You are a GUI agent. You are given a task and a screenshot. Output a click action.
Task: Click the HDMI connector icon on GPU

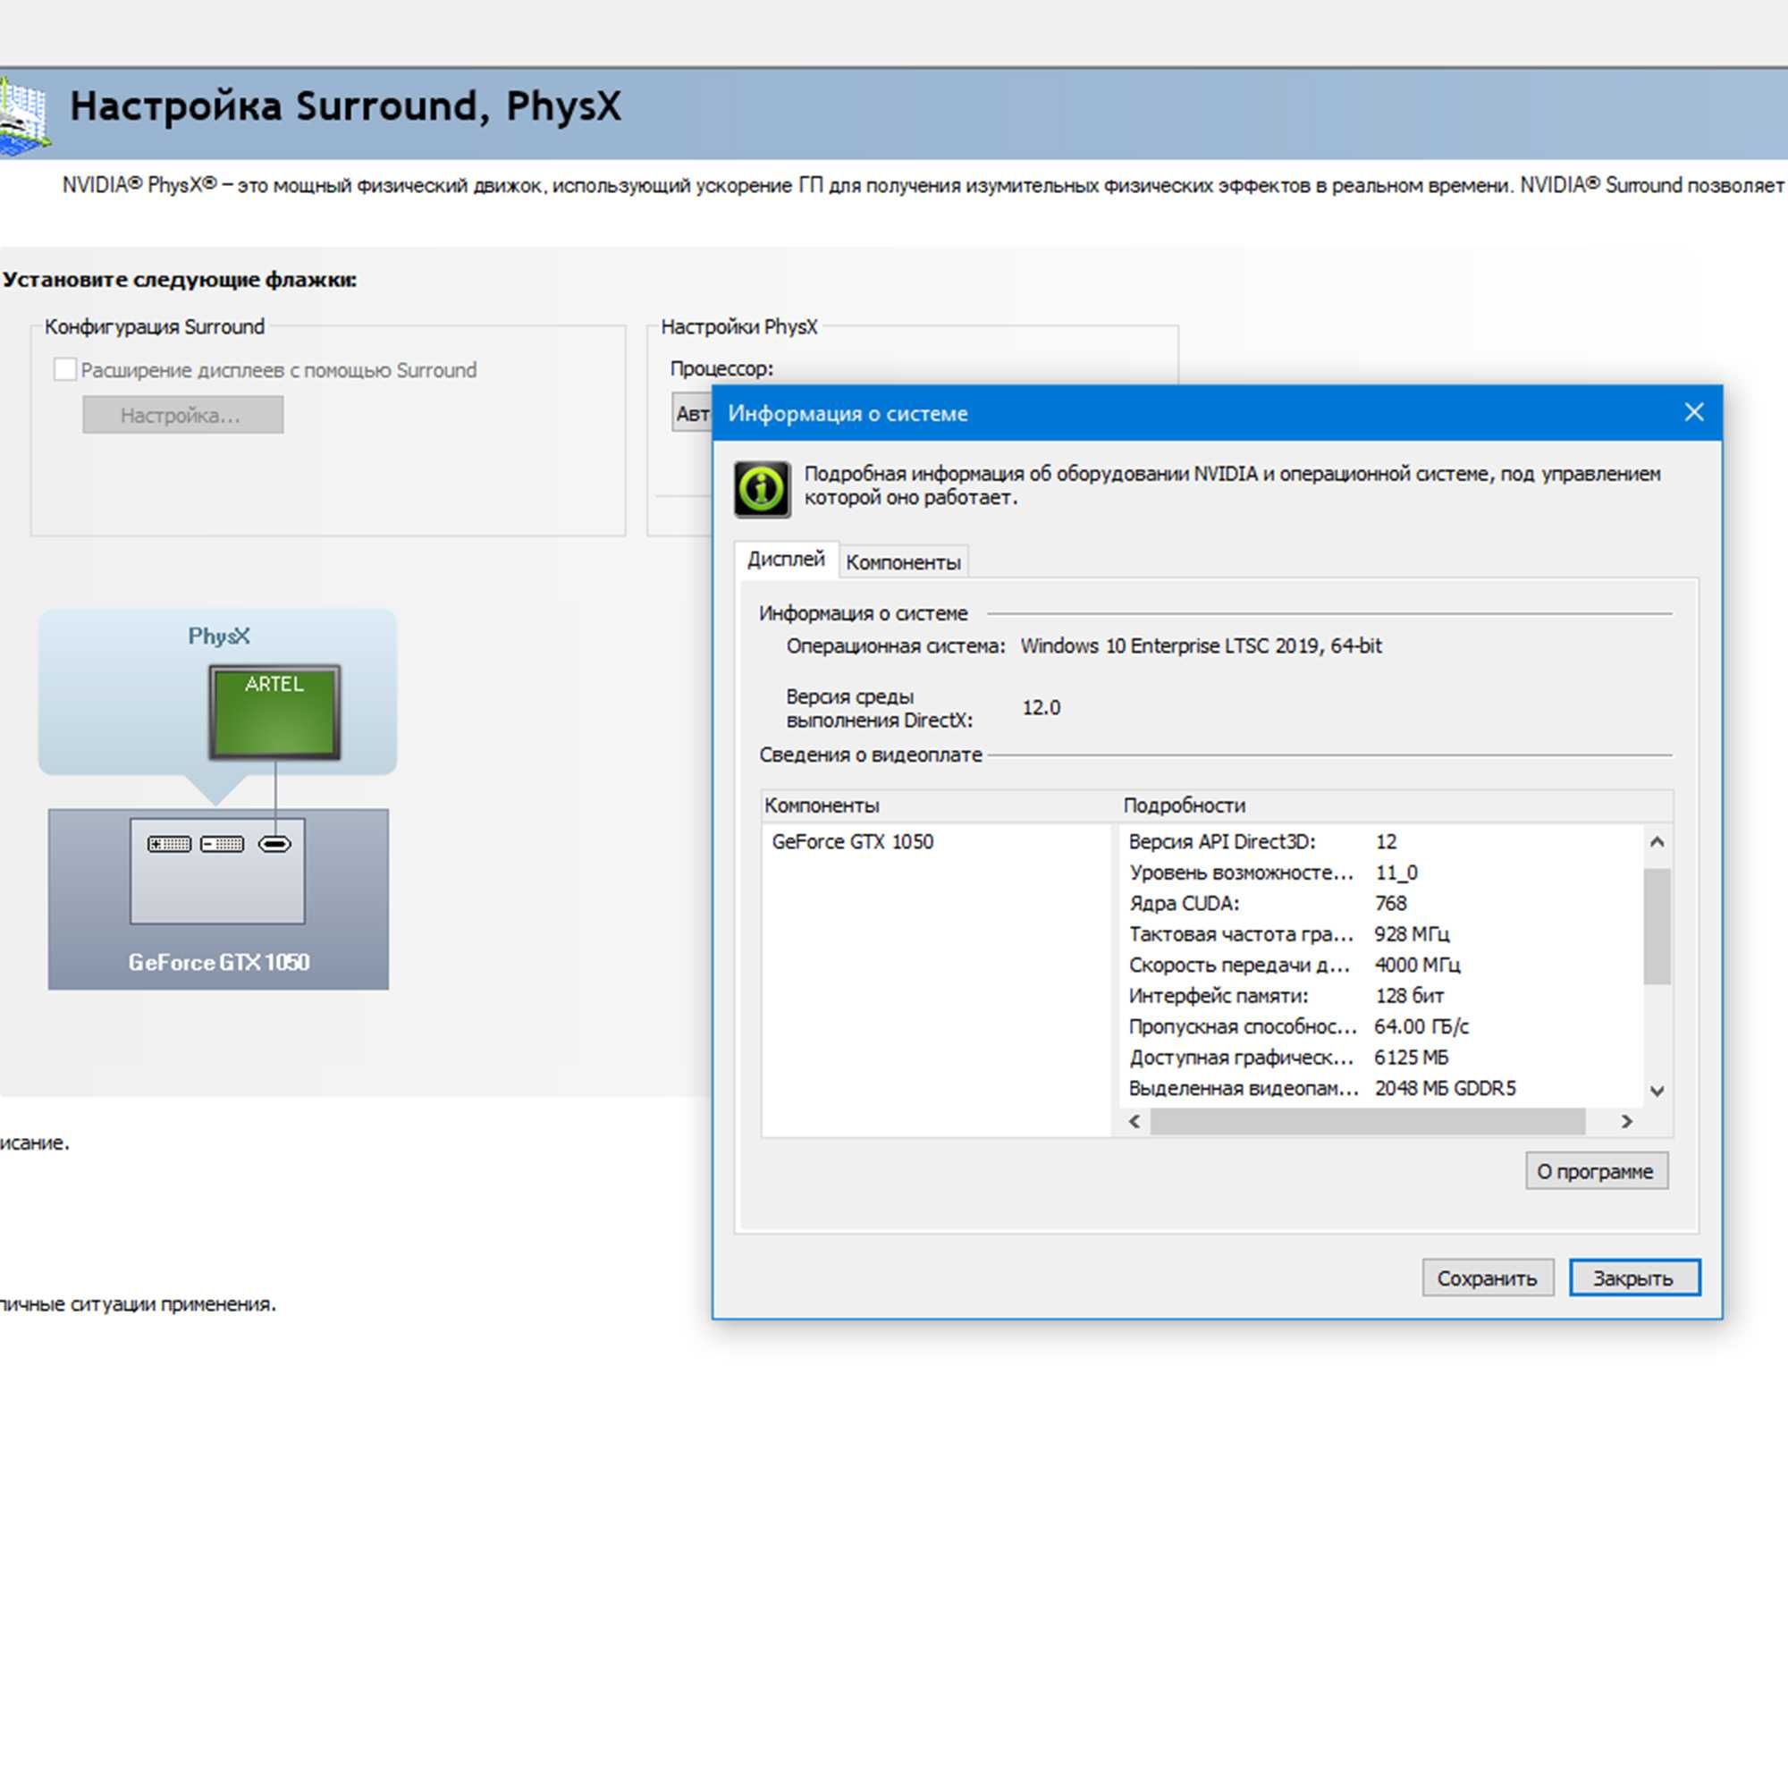click(x=274, y=844)
